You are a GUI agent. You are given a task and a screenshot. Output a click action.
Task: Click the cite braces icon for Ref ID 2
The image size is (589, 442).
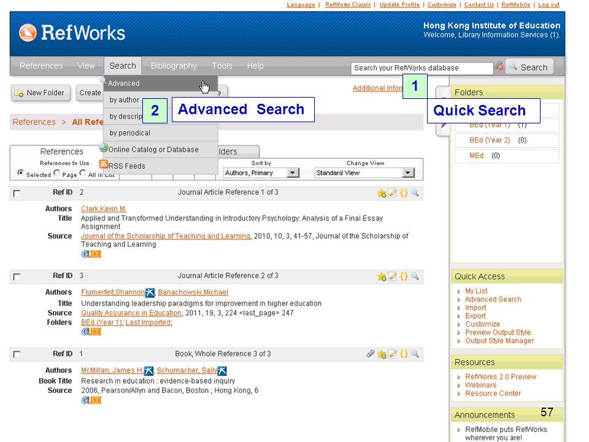[404, 193]
